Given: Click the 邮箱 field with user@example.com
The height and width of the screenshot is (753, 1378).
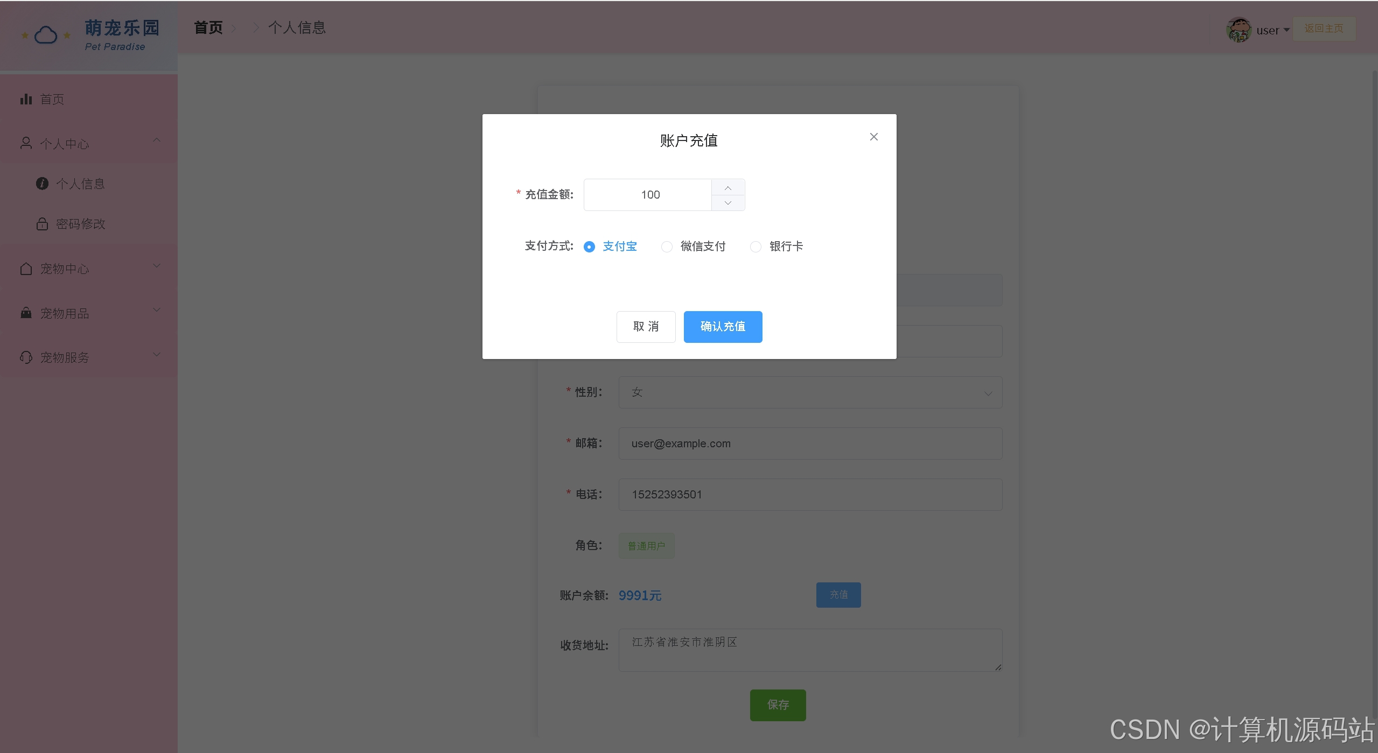Looking at the screenshot, I should 810,444.
